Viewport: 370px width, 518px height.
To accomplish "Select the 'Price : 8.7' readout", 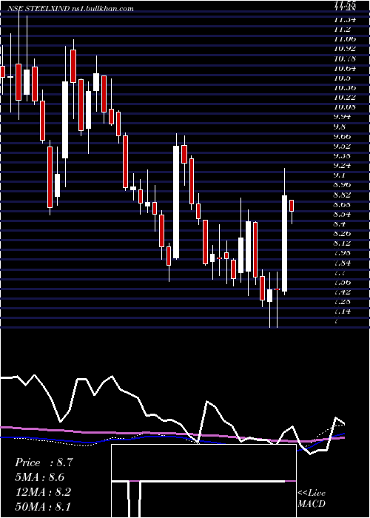I will click(x=43, y=462).
